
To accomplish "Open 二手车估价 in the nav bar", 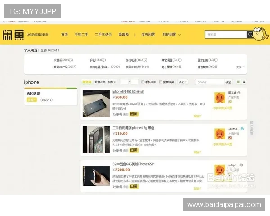I will click(103, 35).
